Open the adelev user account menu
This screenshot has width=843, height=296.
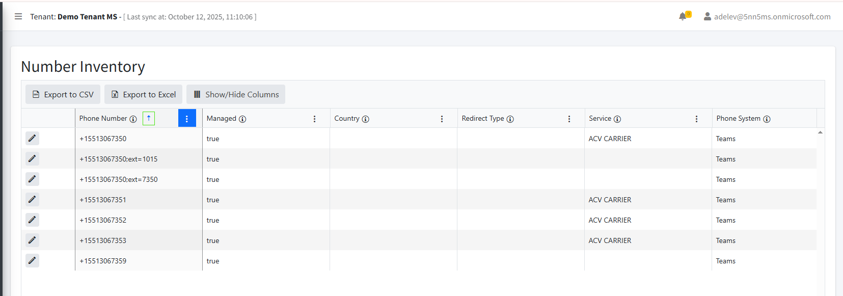pyautogui.click(x=767, y=16)
